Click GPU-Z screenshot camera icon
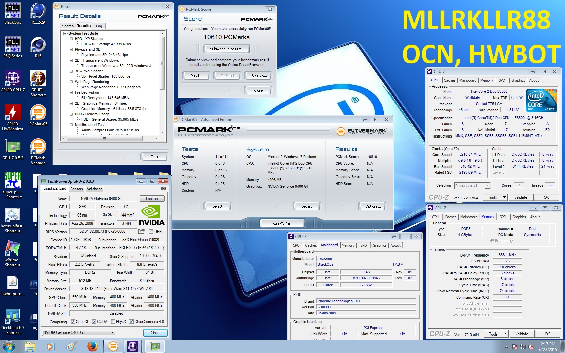Image resolution: width=565 pixels, height=353 pixels. click(x=164, y=188)
